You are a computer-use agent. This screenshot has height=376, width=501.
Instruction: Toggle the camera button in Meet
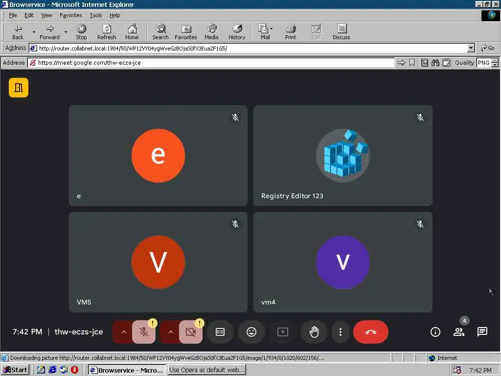coord(191,332)
